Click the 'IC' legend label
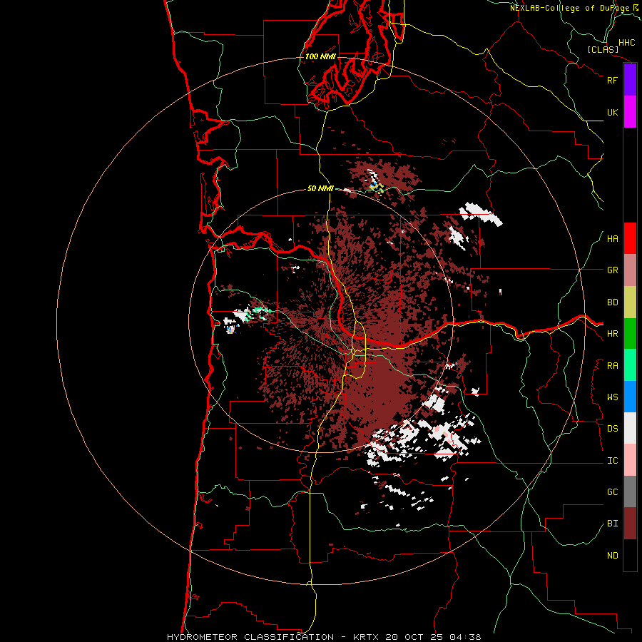Image resolution: width=642 pixels, height=642 pixels. [612, 461]
